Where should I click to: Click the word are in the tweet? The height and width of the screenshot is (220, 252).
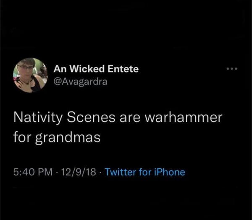tap(130, 118)
